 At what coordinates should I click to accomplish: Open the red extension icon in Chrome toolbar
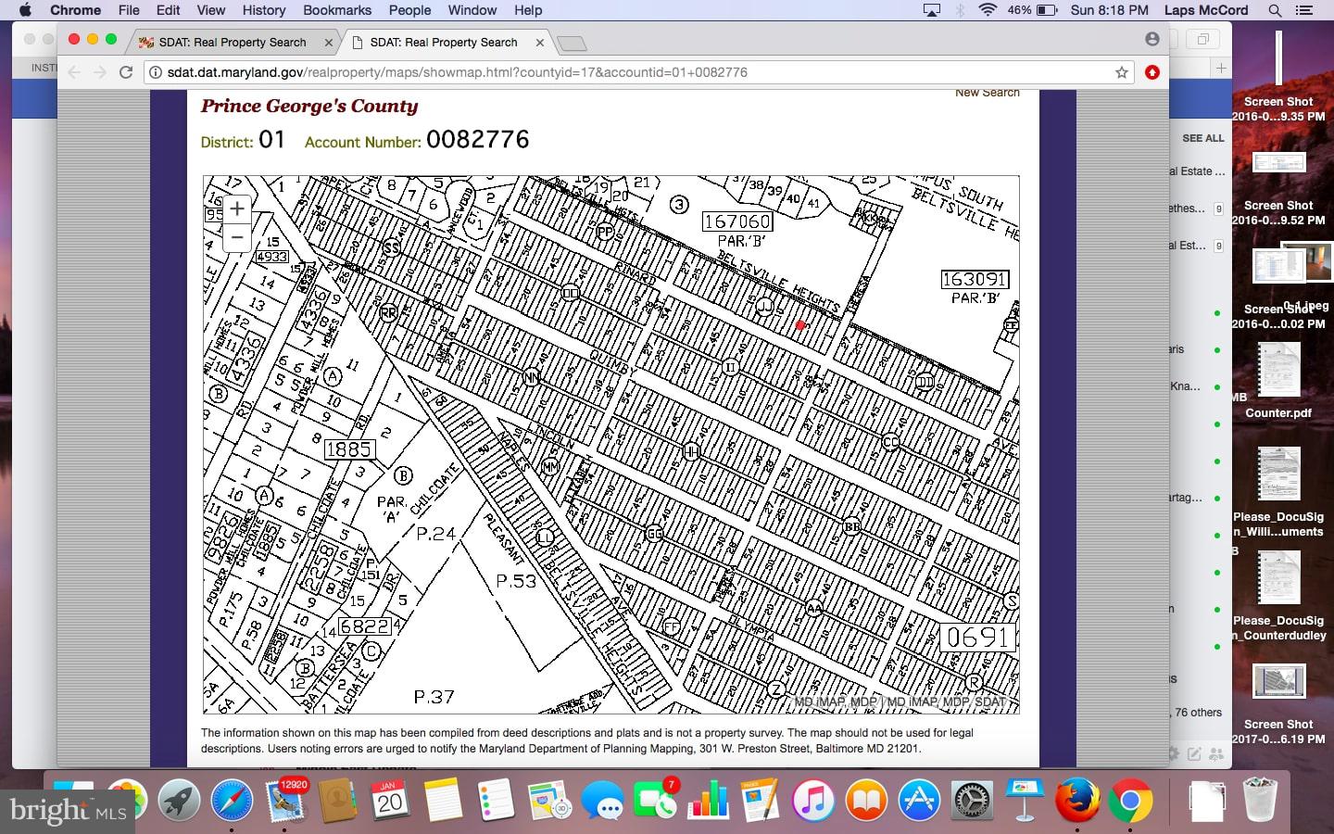(1152, 72)
